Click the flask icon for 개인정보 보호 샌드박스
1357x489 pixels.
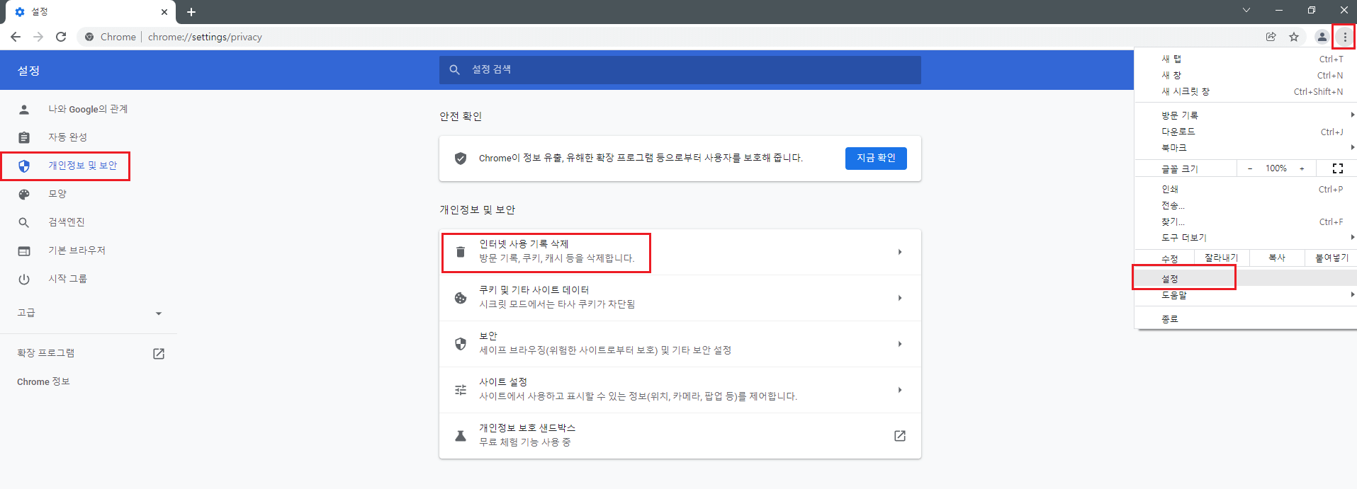click(461, 436)
